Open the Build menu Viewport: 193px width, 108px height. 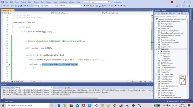coord(30,2)
